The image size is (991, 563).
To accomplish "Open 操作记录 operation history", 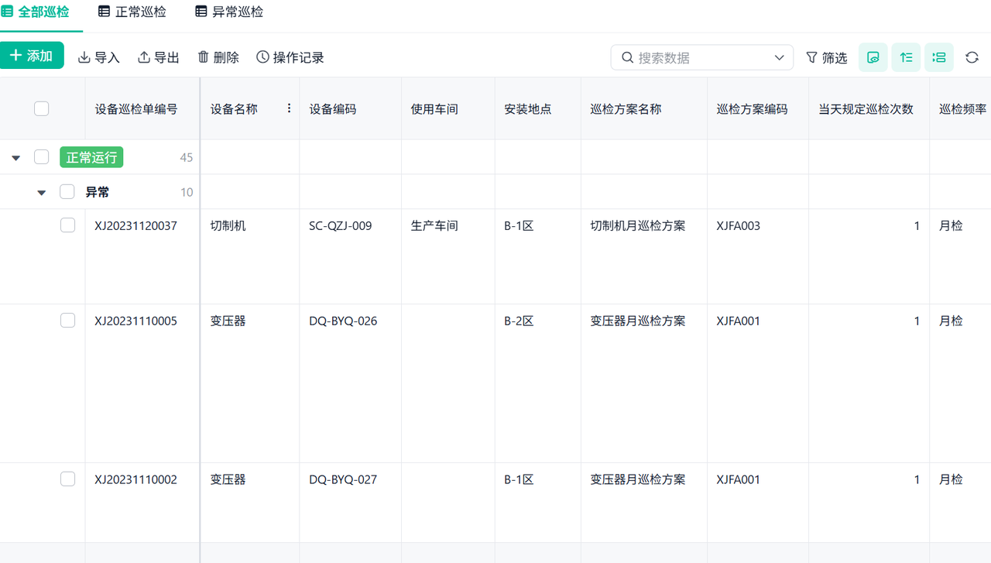I will (290, 57).
